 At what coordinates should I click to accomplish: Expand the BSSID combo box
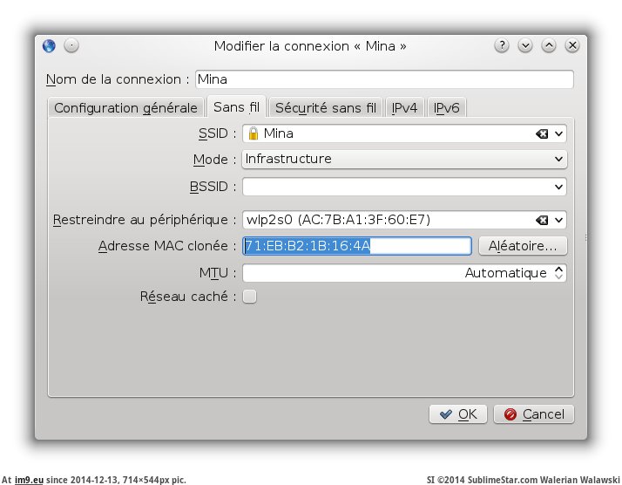[558, 187]
